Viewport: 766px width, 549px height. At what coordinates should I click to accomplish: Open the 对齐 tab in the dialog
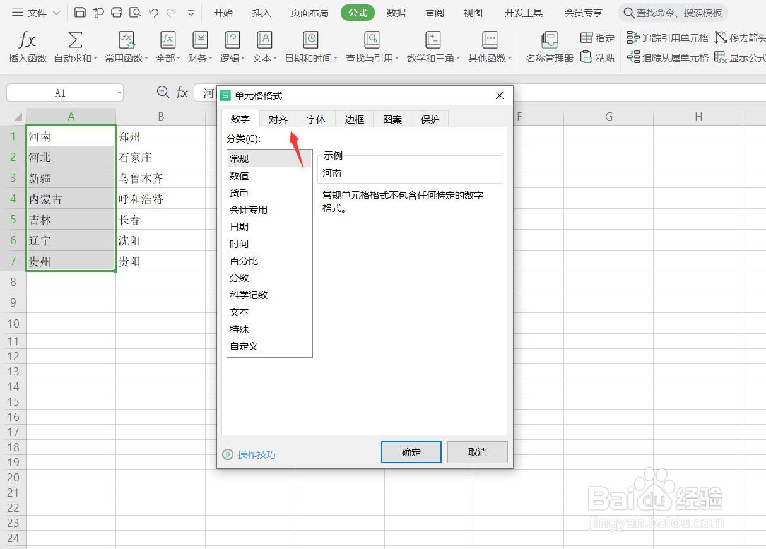[278, 119]
